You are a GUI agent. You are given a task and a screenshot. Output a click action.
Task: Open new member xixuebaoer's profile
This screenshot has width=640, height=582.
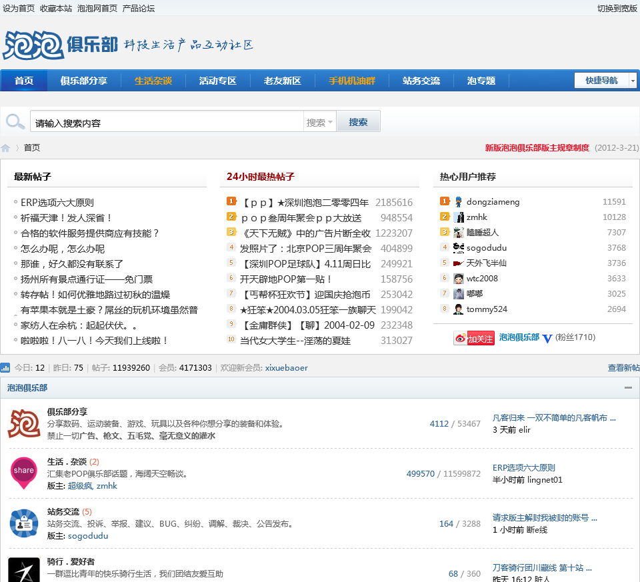click(287, 368)
